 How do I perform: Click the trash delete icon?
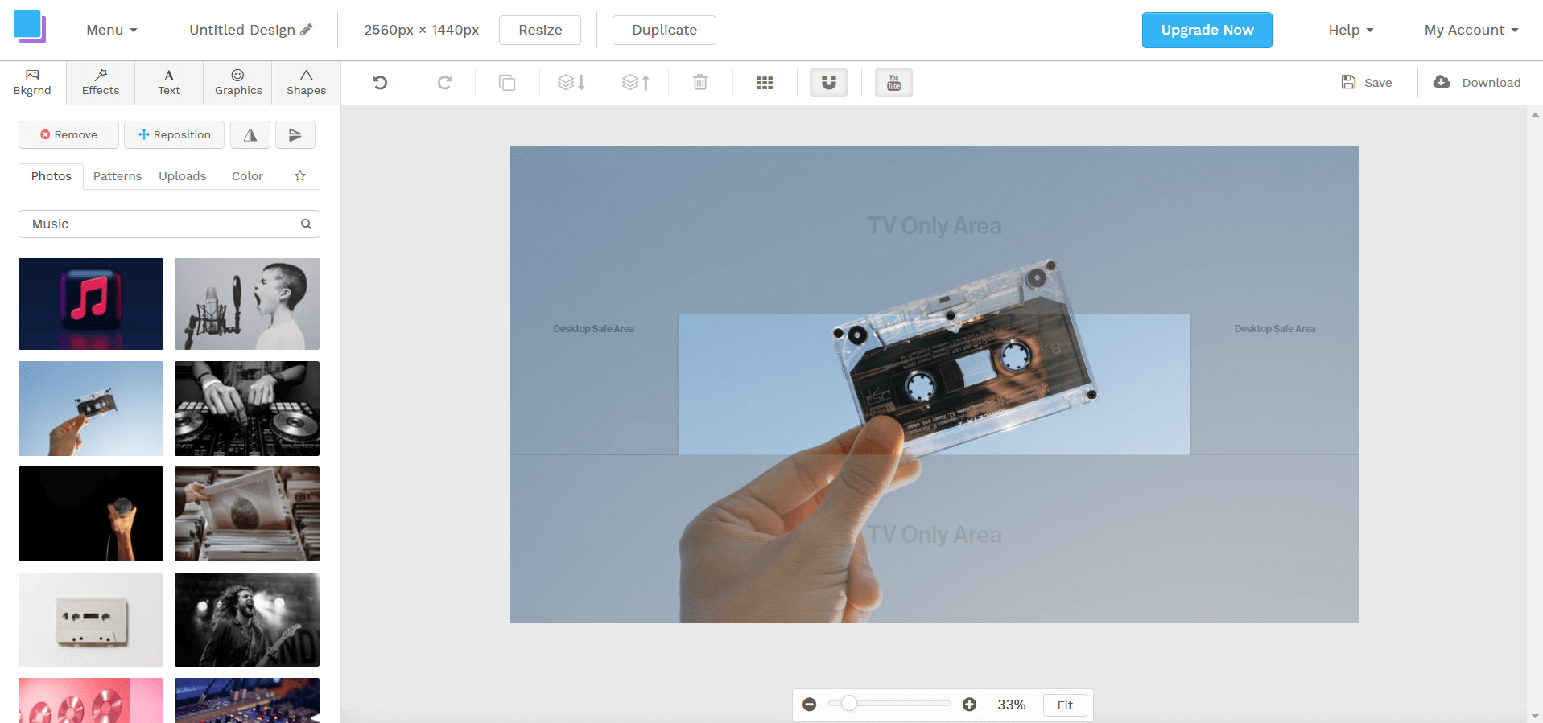(700, 82)
